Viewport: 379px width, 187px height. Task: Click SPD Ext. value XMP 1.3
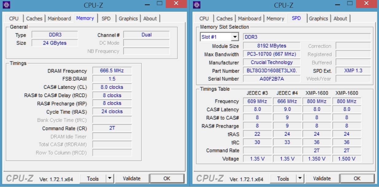(353, 71)
